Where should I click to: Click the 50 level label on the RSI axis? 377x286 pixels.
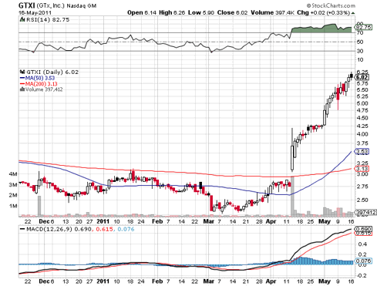360,42
